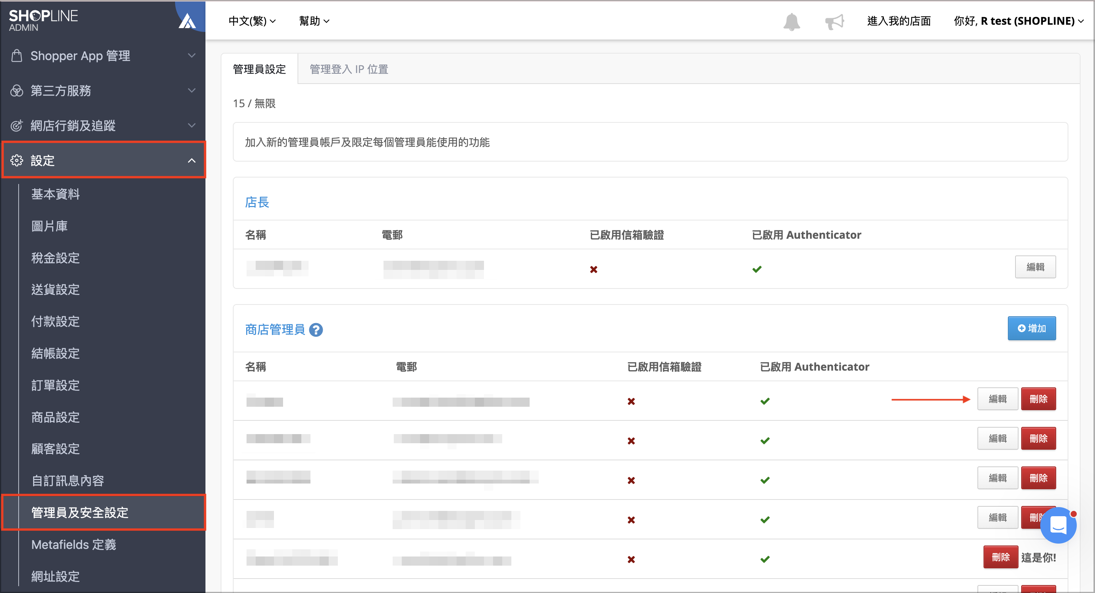Open the notifications bell icon
Viewport: 1095px width, 593px height.
click(x=791, y=21)
